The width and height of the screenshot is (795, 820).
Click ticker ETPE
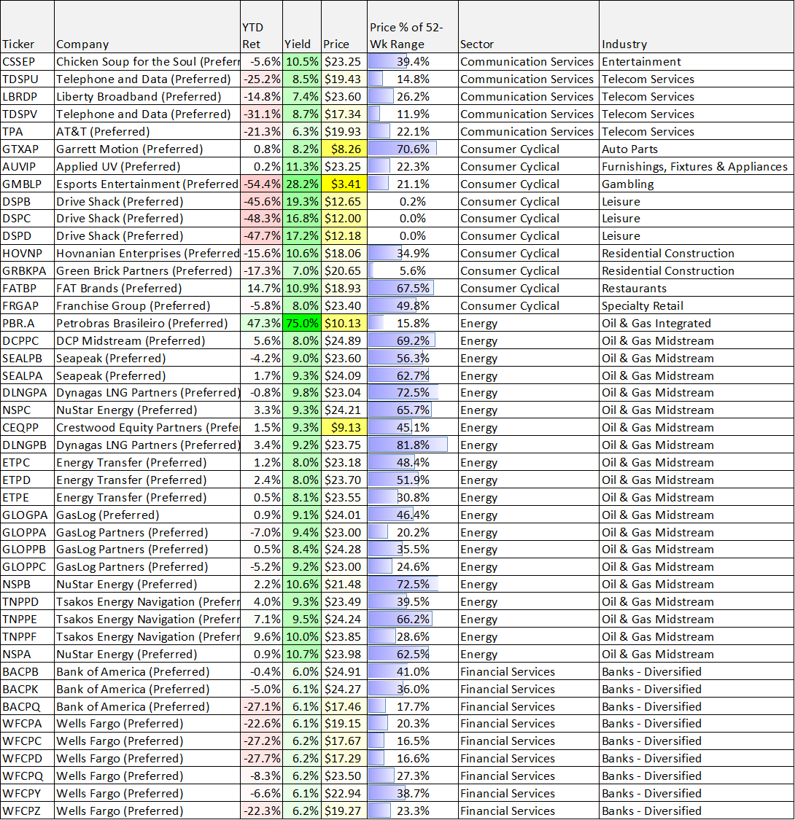[27, 497]
